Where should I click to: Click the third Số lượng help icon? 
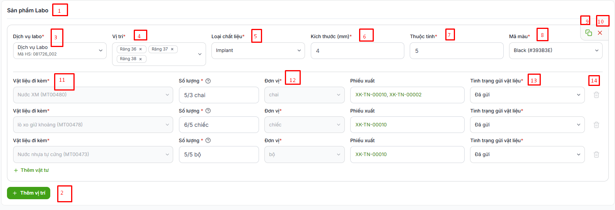point(208,141)
